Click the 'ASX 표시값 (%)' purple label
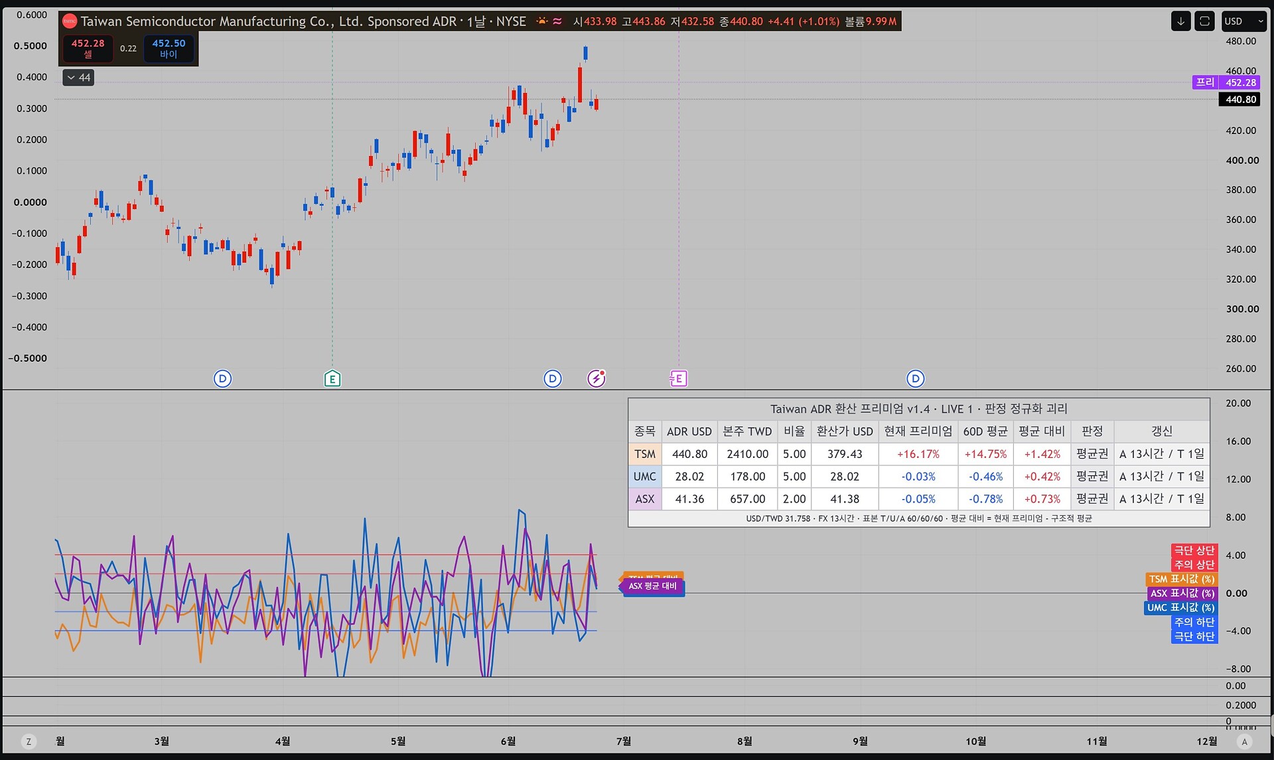Screen dimensions: 1274x760 1182,593
